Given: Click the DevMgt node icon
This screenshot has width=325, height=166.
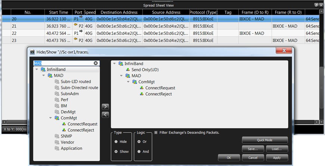Looking at the screenshot, I should pyautogui.click(x=57, y=112).
